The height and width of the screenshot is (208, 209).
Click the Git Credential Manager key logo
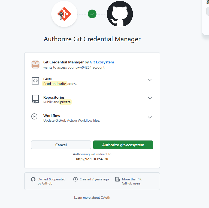[x=64, y=14]
